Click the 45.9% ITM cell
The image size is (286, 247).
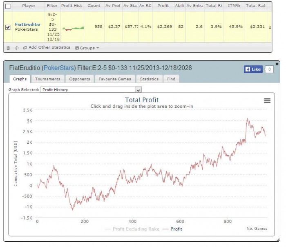click(x=236, y=27)
